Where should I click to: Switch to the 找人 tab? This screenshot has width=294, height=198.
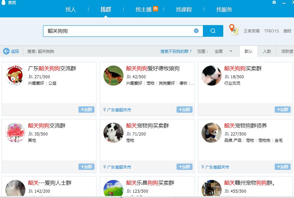(x=70, y=10)
